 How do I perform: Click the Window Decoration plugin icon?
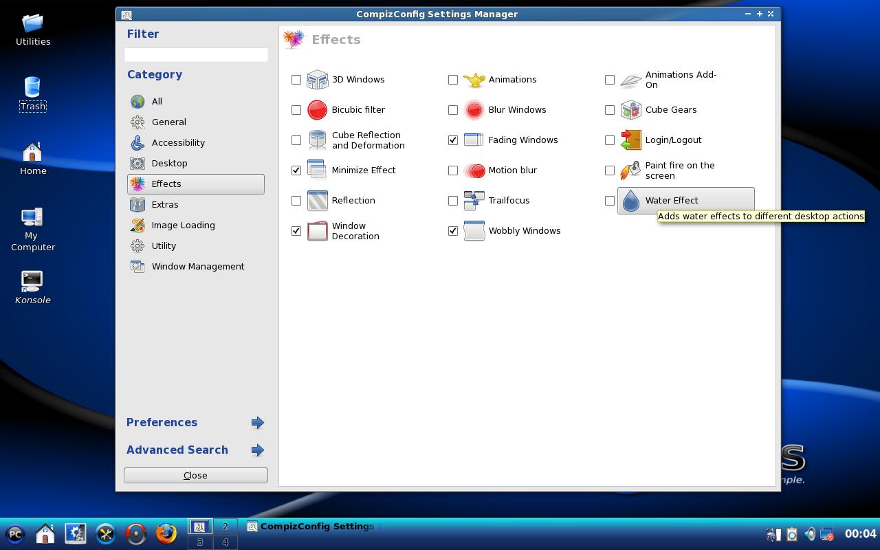point(317,231)
